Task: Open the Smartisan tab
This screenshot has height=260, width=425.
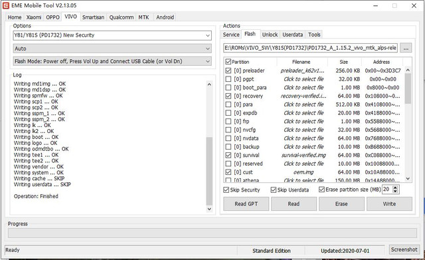Action: coord(93,17)
